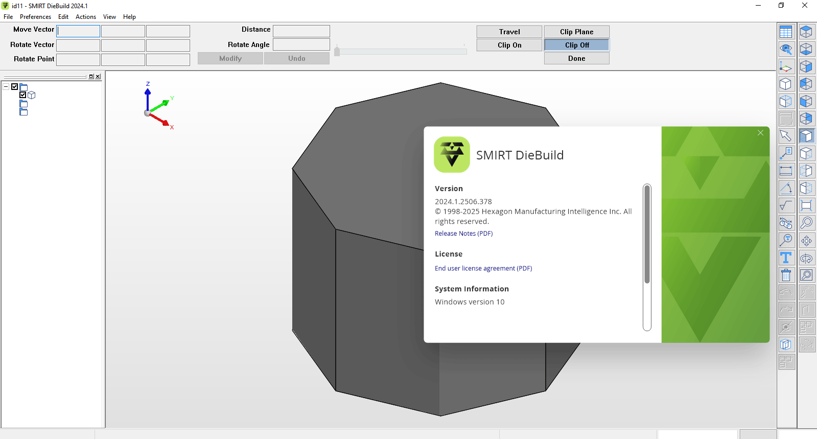Viewport: 817px width, 439px height.
Task: Collapse the root tree node with minus
Action: [6, 87]
